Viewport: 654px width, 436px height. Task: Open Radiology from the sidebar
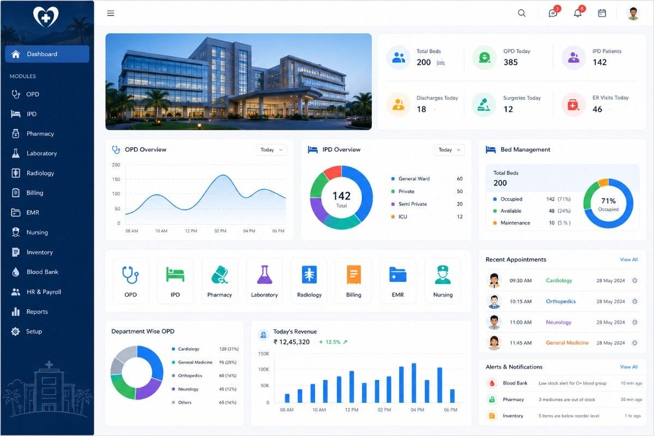click(x=47, y=173)
